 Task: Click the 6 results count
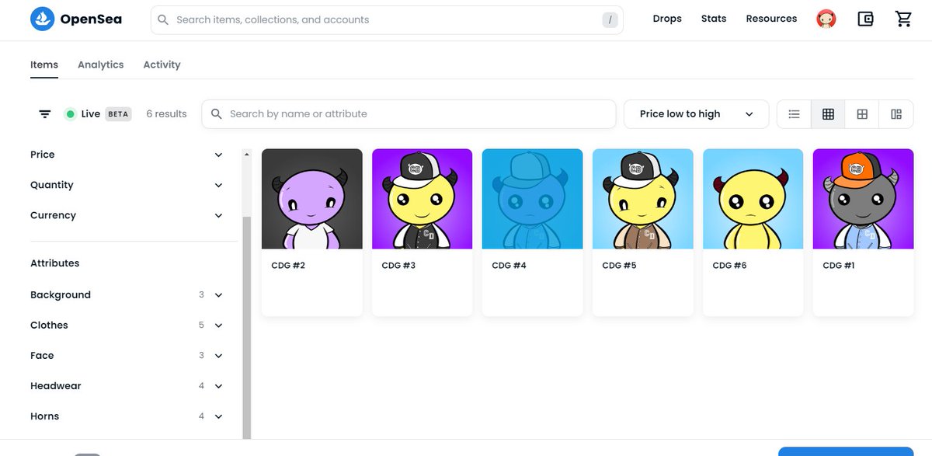[166, 114]
